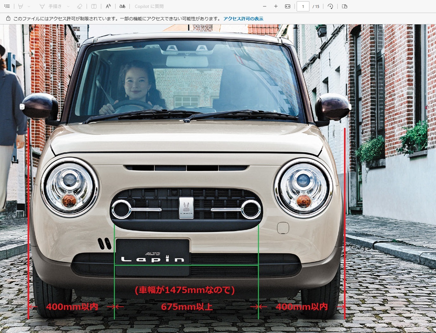Start read aloud
The width and height of the screenshot is (436, 333).
pos(108,6)
